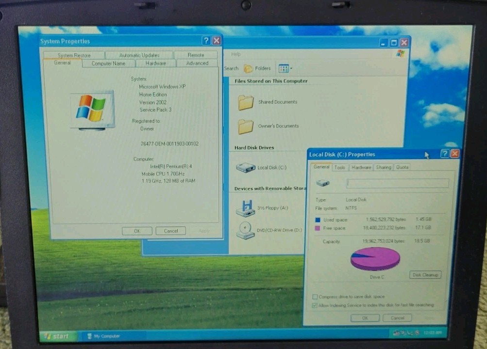Screen dimensions: 487x349
Task: Select the Shared Documents folder
Action: coord(268,102)
